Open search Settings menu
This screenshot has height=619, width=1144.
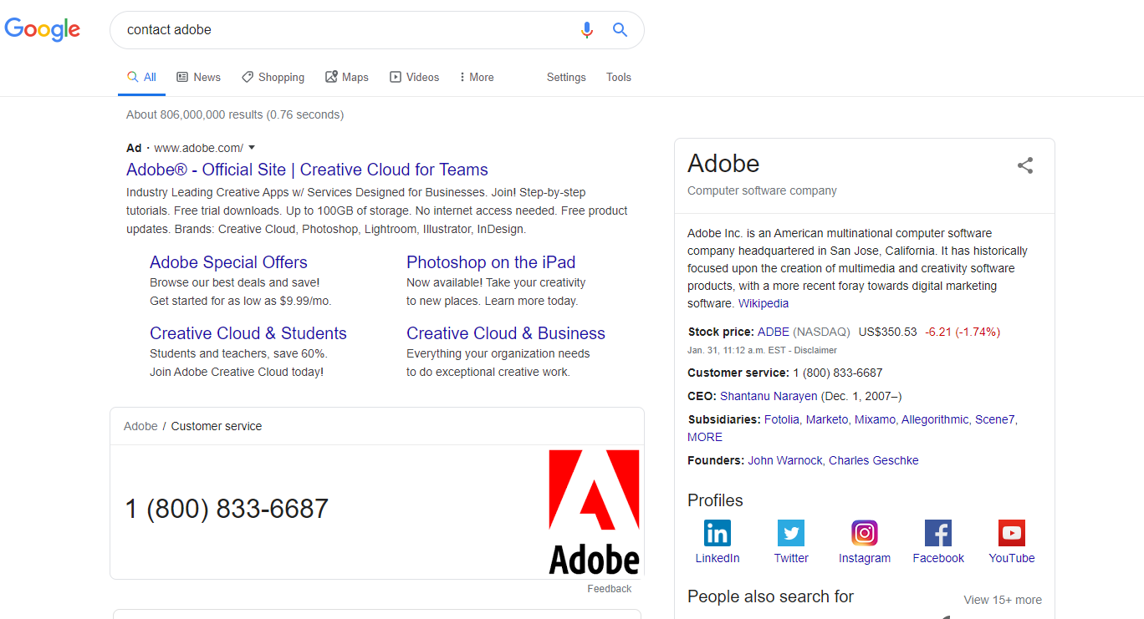click(566, 77)
